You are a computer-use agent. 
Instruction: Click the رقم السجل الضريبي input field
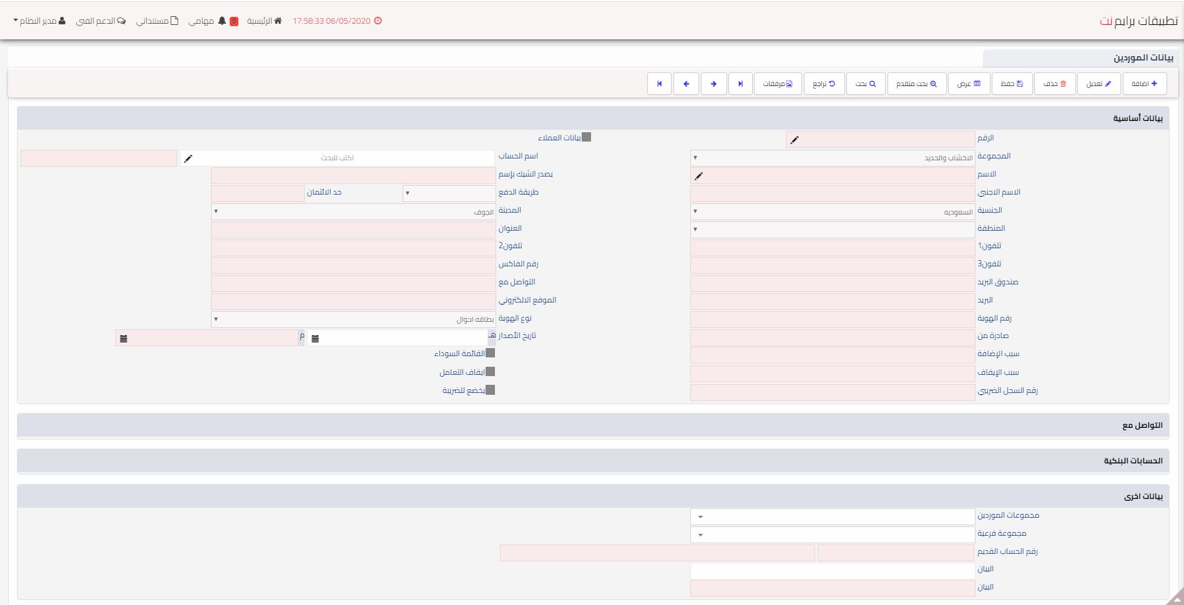[x=832, y=392]
